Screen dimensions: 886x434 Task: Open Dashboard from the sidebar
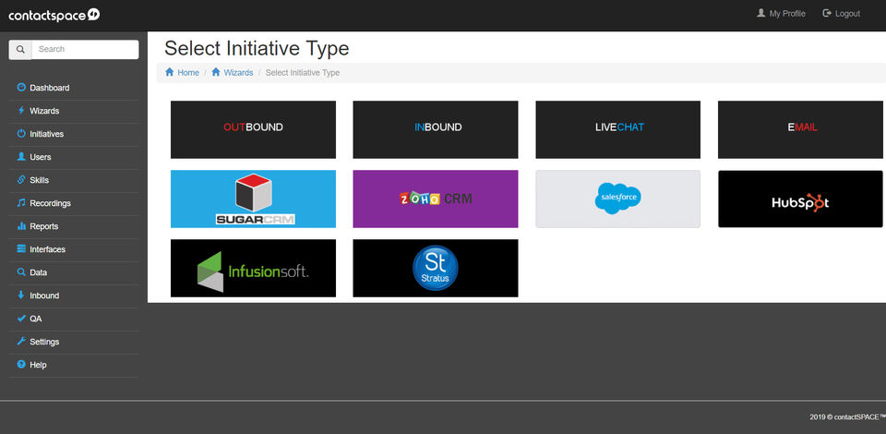(x=49, y=89)
